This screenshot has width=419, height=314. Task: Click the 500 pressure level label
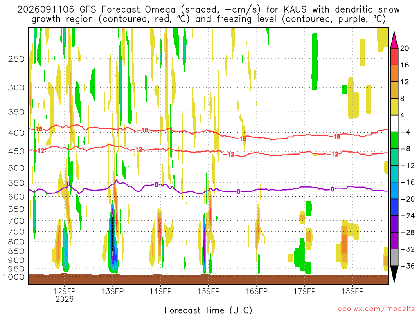click(16, 168)
